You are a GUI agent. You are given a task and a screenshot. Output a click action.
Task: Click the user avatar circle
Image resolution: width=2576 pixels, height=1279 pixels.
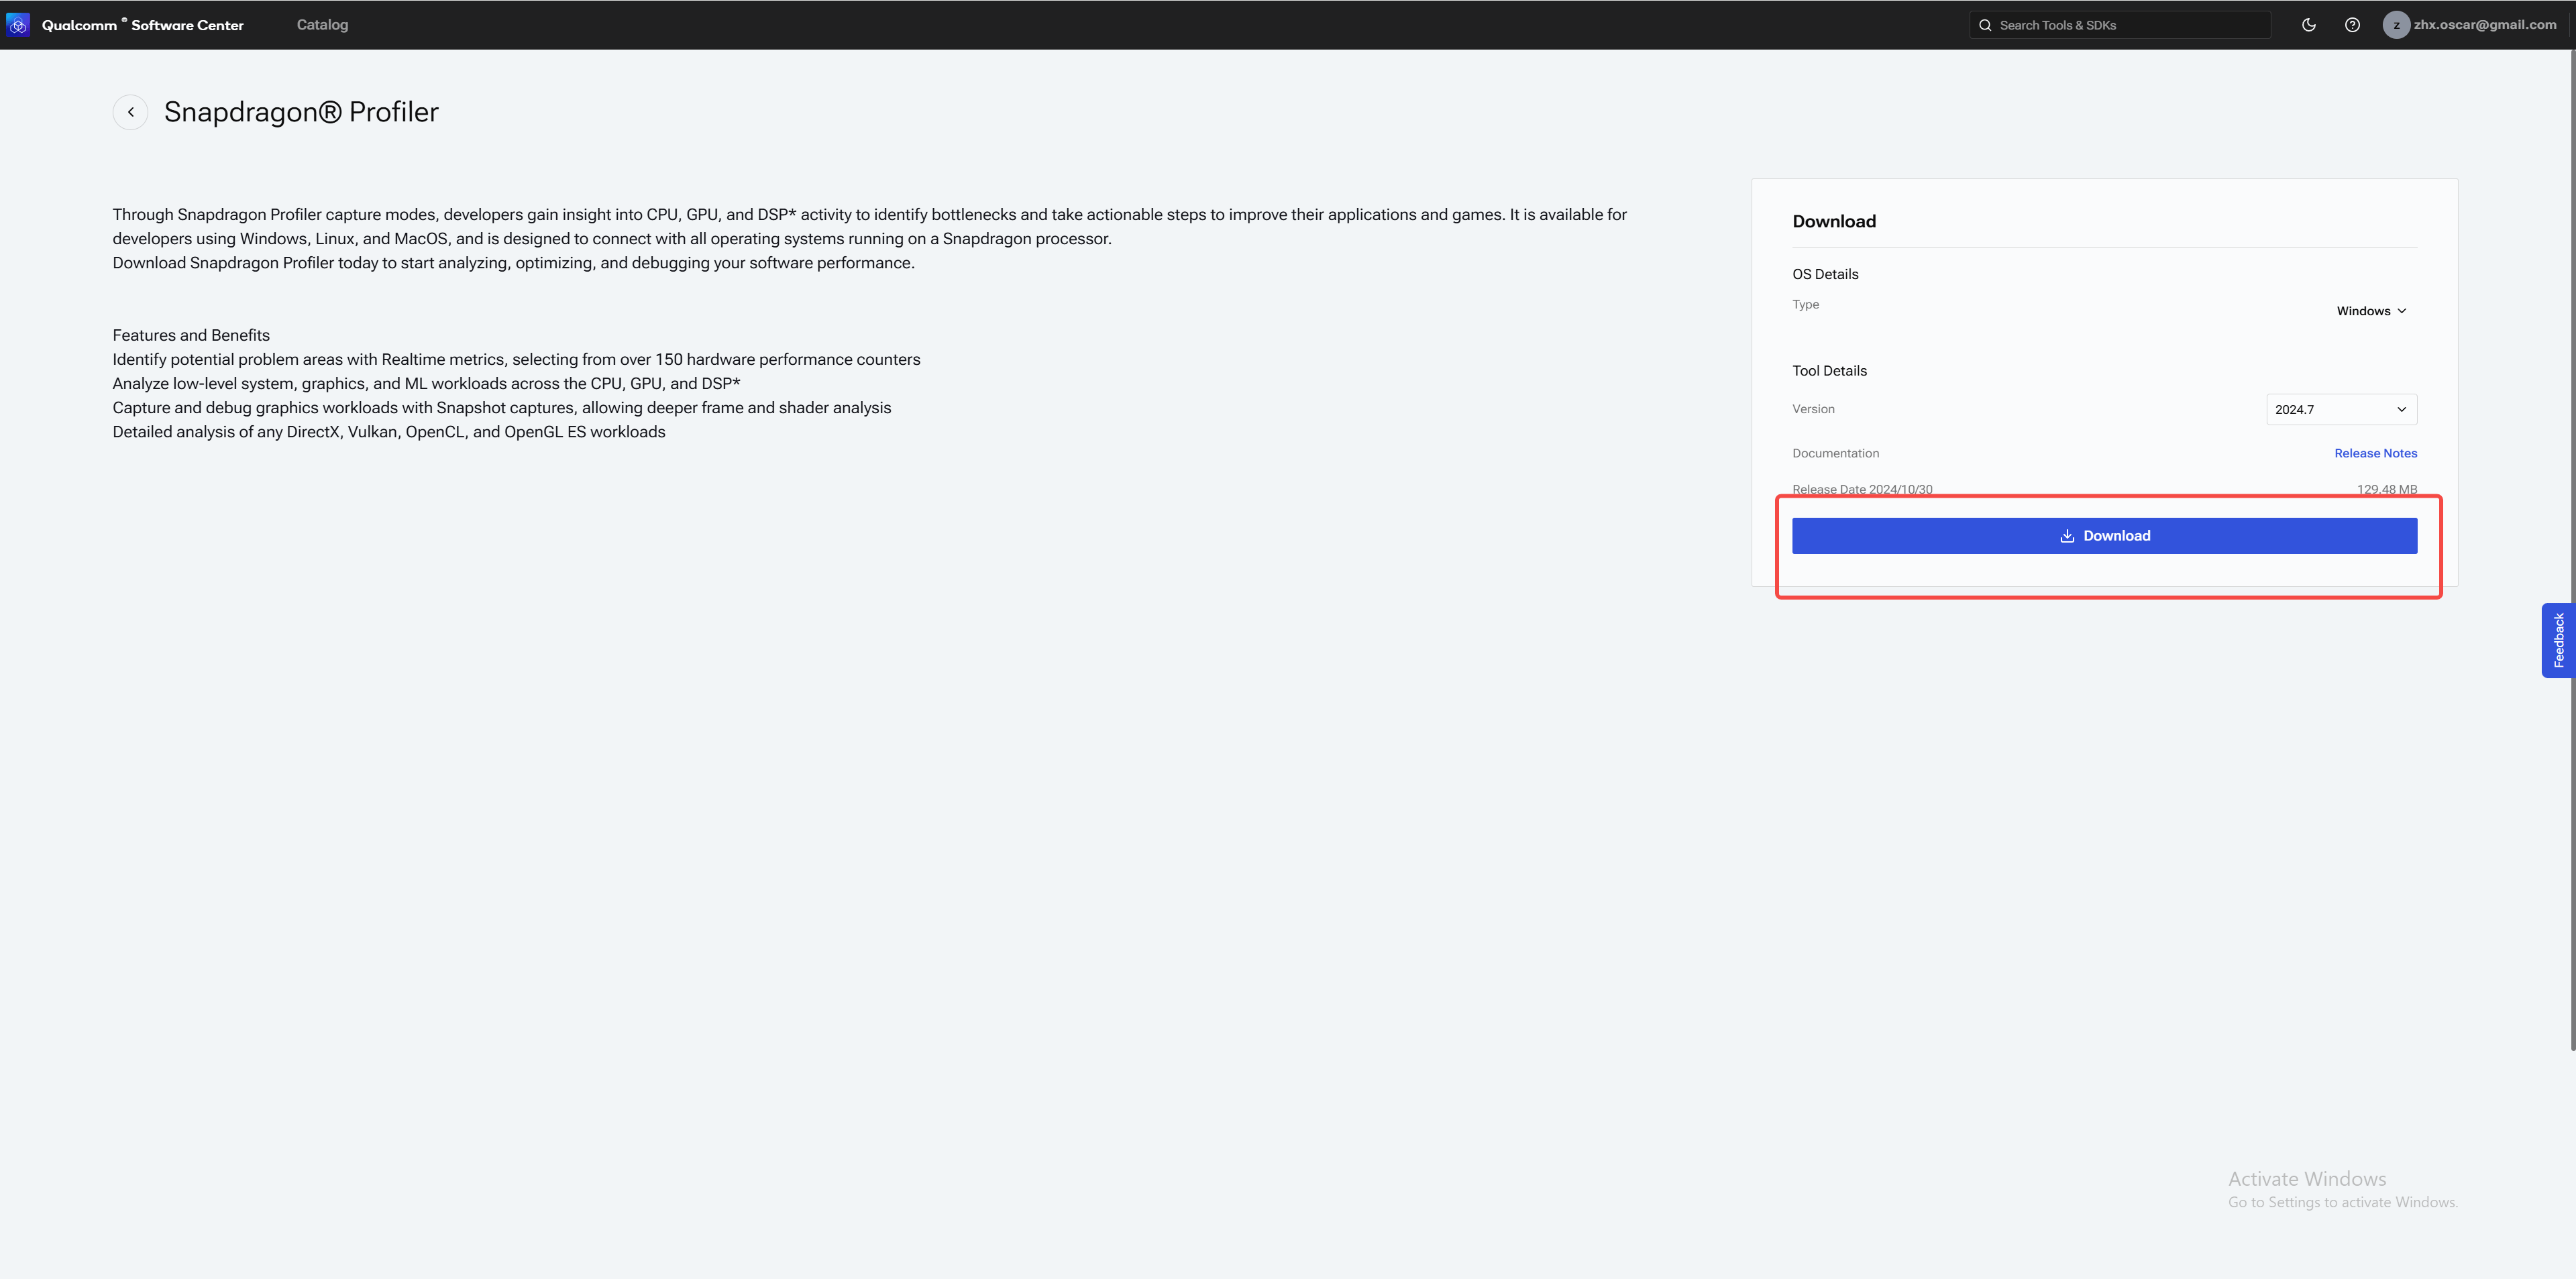(x=2395, y=25)
